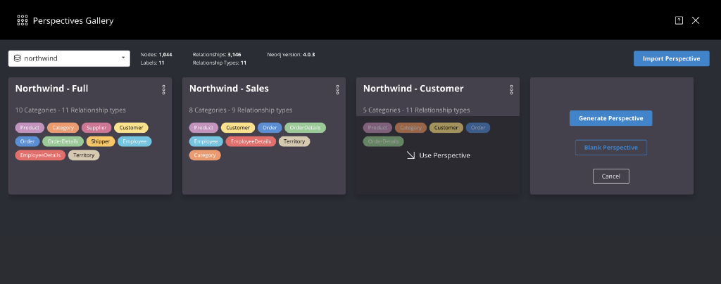Click the Category tag in Northwind - Sales
This screenshot has width=721, height=284.
pos(205,155)
